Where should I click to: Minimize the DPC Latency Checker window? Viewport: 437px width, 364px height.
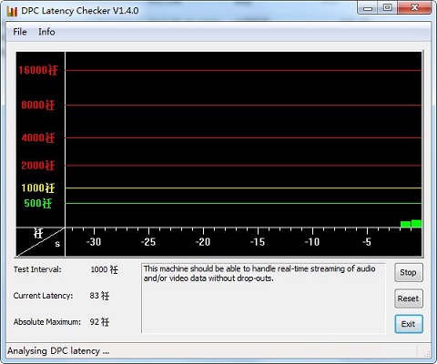pos(368,8)
